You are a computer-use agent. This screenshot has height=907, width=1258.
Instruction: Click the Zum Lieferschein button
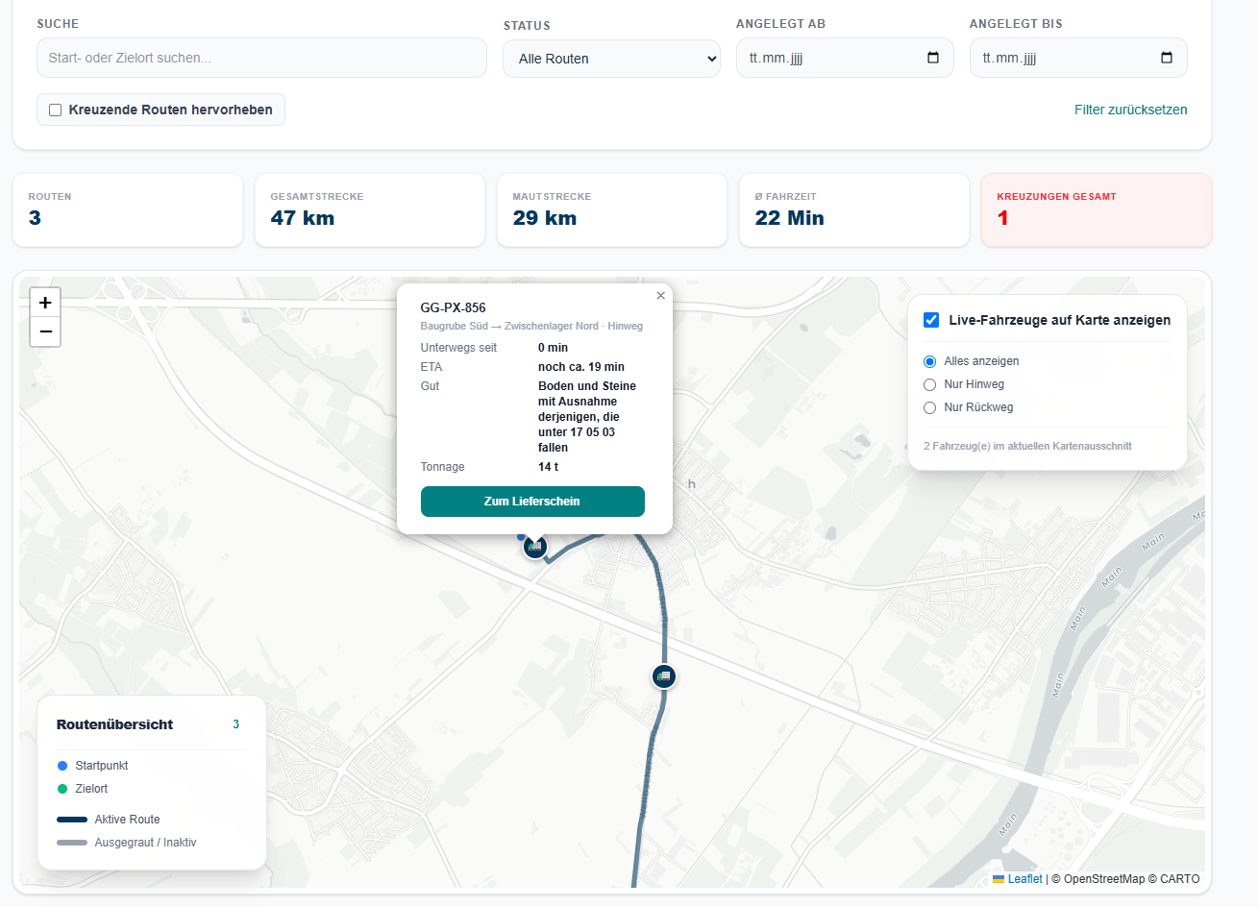(532, 502)
